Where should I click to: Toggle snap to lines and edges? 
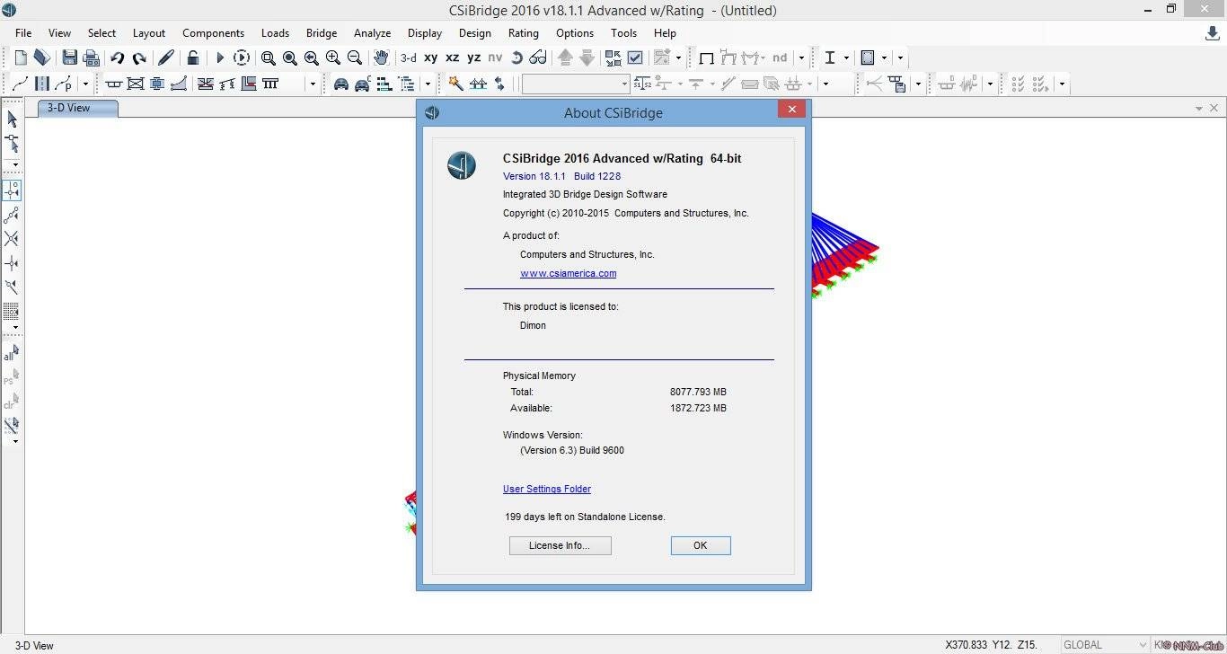click(x=12, y=287)
